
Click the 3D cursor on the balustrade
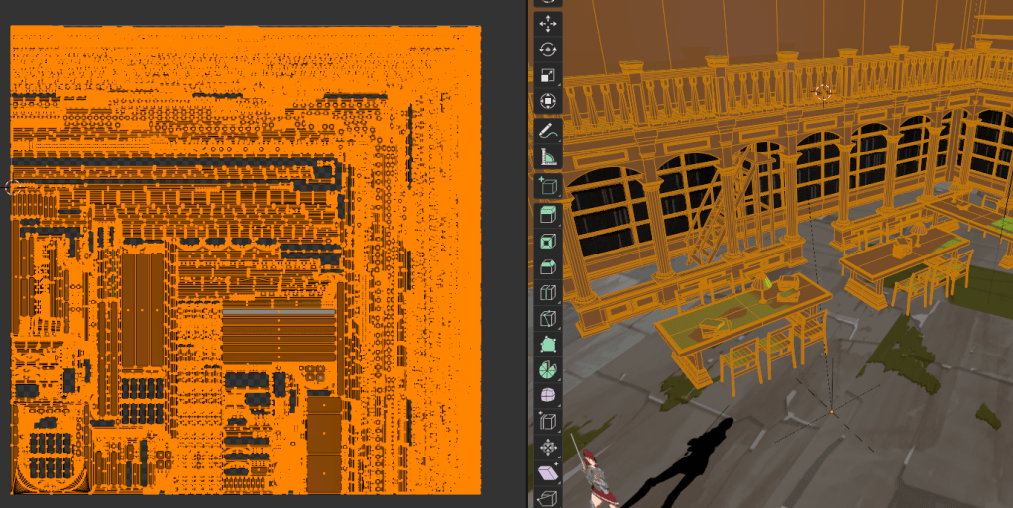click(821, 92)
